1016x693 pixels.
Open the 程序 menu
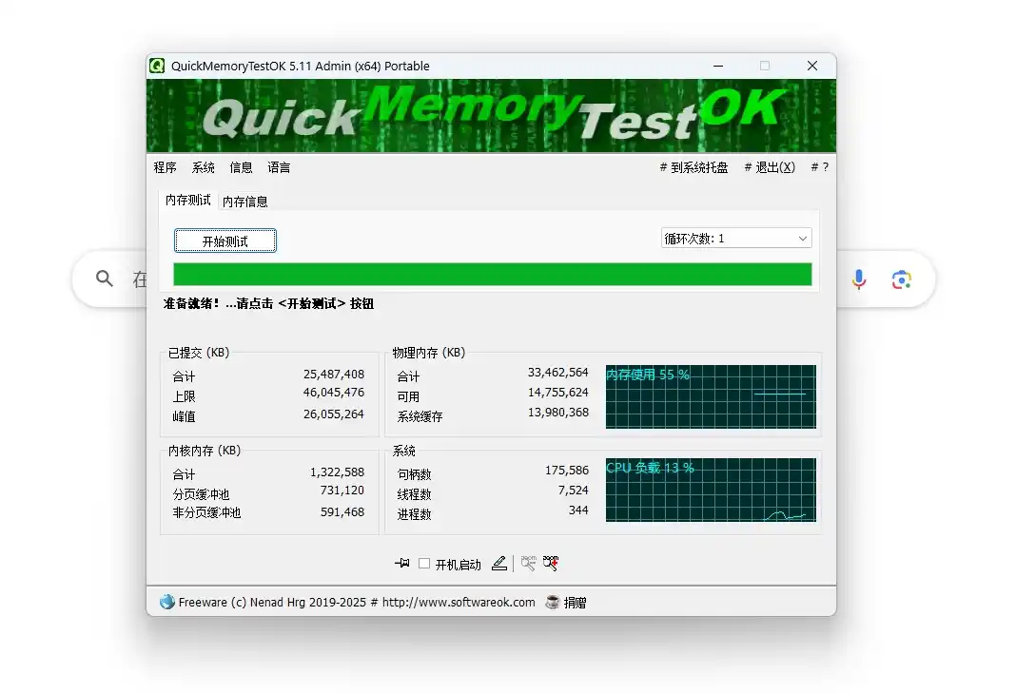(x=166, y=167)
